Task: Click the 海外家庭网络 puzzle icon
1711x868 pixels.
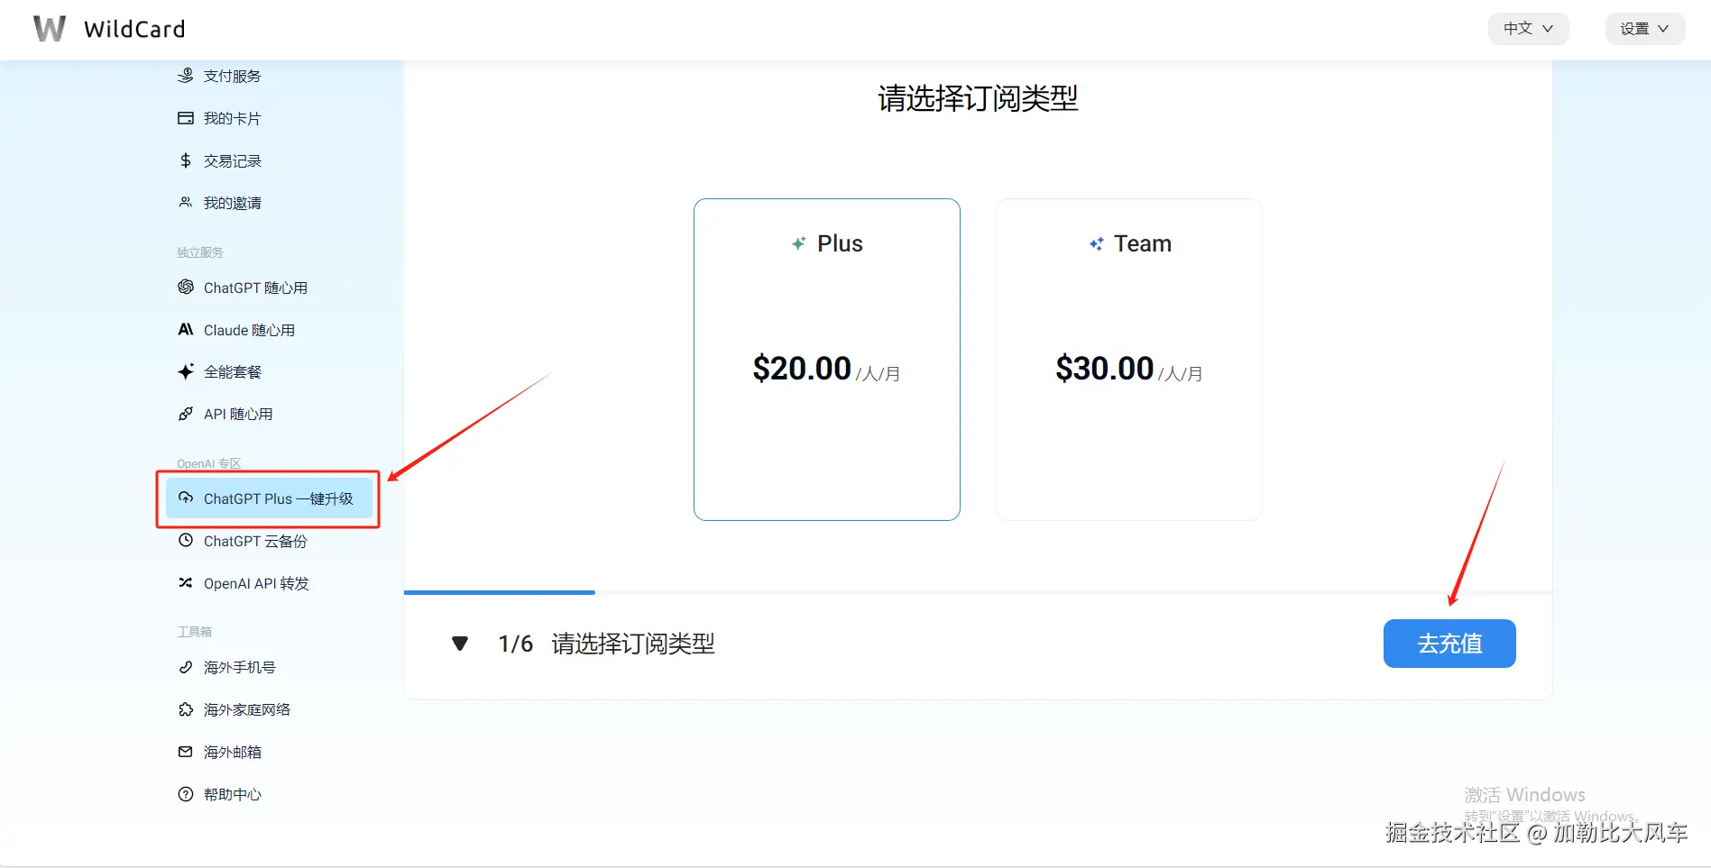Action: (x=186, y=709)
